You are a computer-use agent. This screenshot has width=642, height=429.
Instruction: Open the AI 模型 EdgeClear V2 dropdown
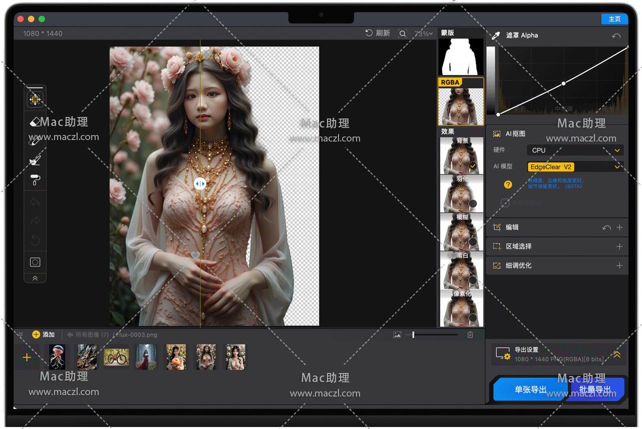pyautogui.click(x=575, y=167)
